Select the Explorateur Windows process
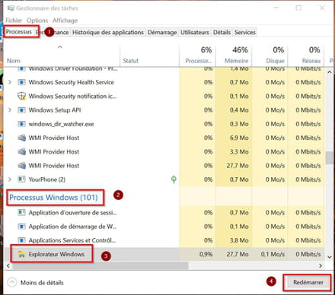This screenshot has height=295, width=335. click(x=164, y=254)
